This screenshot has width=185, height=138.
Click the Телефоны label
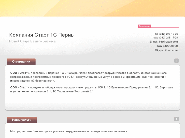click(145, 26)
